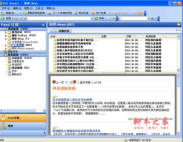Select headline 日本首相菅直人或在本月内辞职 in list
The height and width of the screenshot is (142, 183).
click(75, 54)
